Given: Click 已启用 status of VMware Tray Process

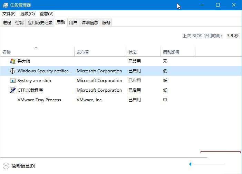Looking at the screenshot, I should (135, 100).
